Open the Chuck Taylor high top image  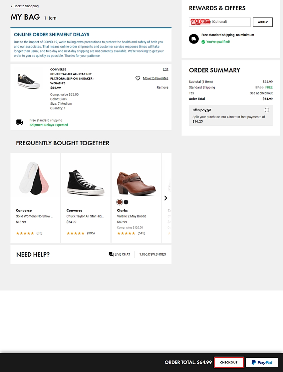(x=86, y=182)
